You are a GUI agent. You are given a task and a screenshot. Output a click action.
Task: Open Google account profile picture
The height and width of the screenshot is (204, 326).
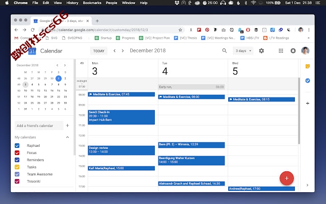pos(305,50)
